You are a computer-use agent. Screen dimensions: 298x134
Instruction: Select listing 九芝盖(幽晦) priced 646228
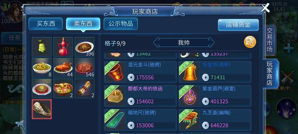215,119
